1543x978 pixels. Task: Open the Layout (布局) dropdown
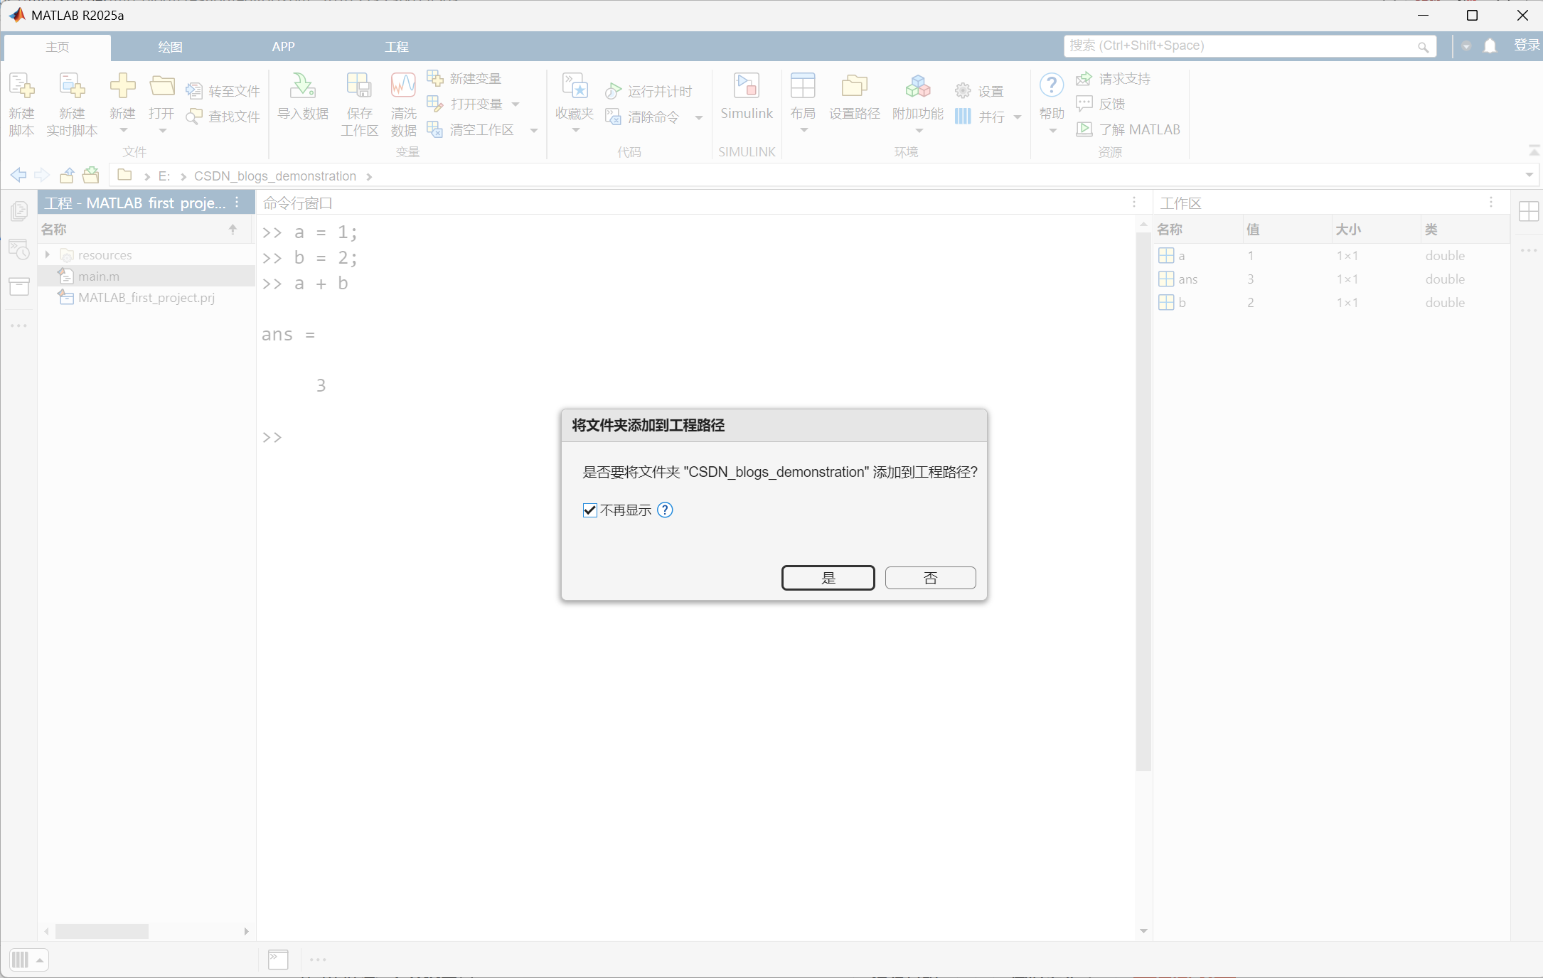point(803,130)
